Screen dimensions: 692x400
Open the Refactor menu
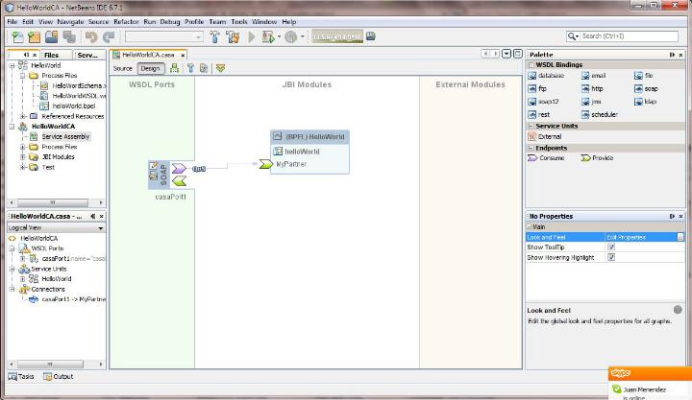pos(126,22)
